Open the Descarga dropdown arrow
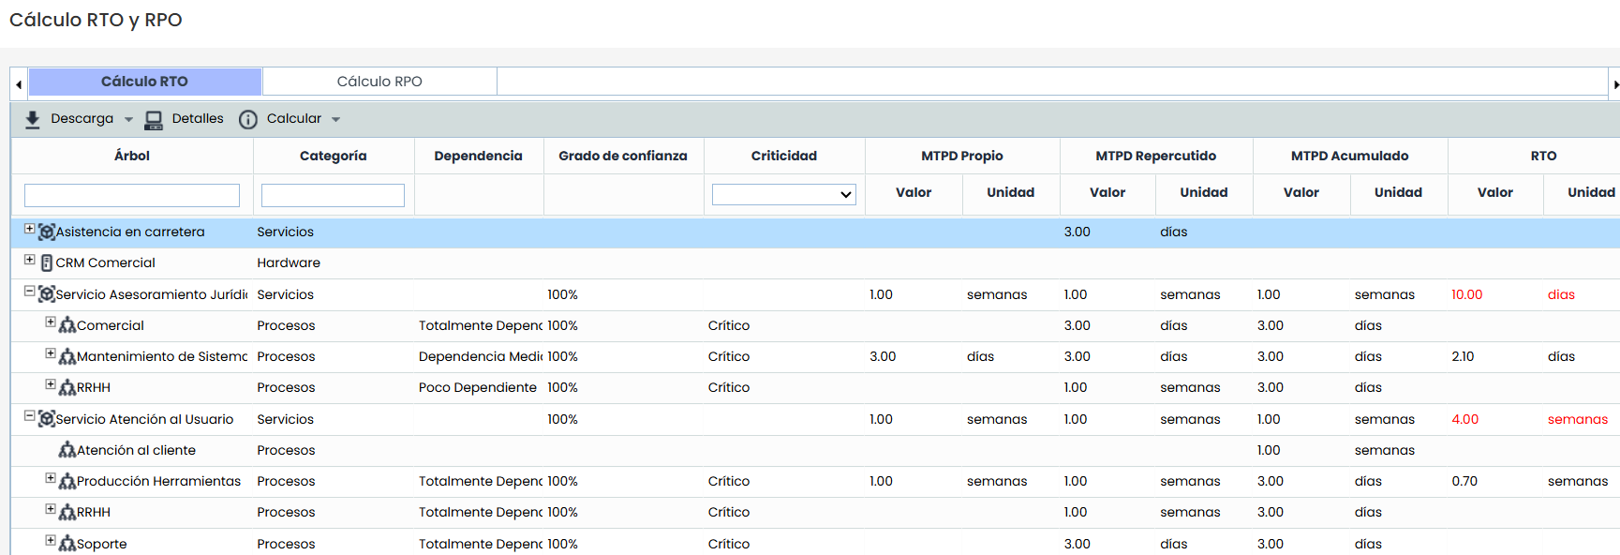This screenshot has width=1620, height=555. tap(128, 120)
